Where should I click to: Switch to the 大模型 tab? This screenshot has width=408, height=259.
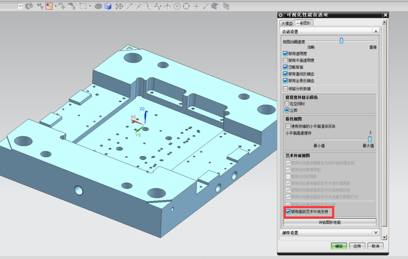pos(287,23)
